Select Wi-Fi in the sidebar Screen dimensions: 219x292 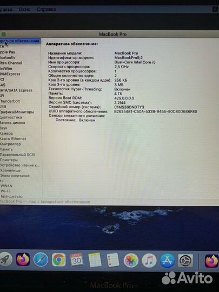click(5, 191)
